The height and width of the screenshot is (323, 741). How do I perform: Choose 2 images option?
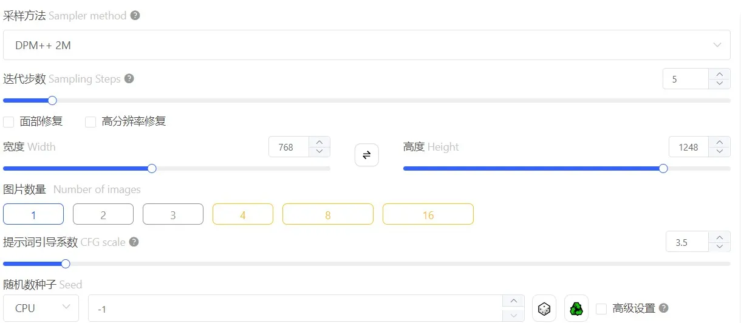point(103,214)
